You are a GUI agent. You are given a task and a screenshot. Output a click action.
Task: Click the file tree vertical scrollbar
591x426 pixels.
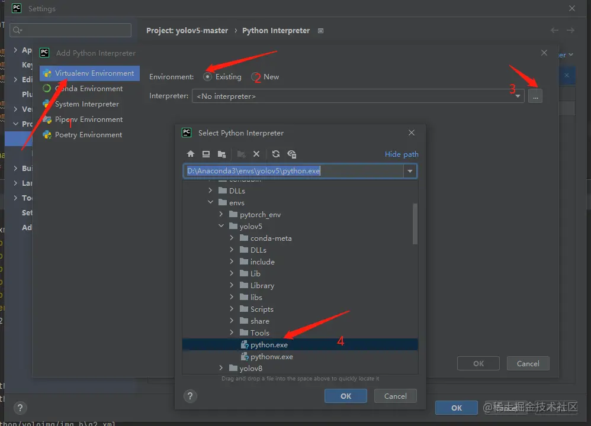click(415, 224)
